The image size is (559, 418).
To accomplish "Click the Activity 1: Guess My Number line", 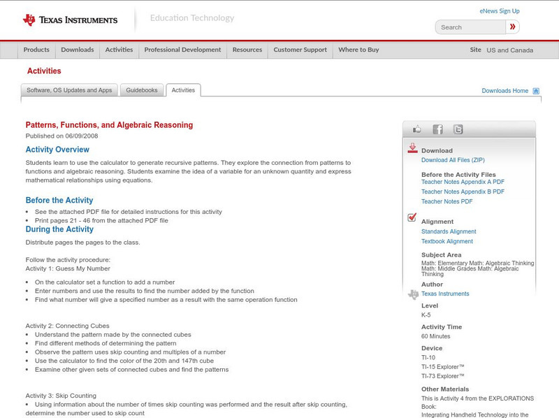I will 68,268.
